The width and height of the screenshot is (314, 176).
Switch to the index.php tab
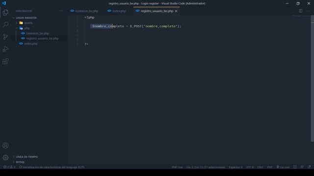point(117,11)
